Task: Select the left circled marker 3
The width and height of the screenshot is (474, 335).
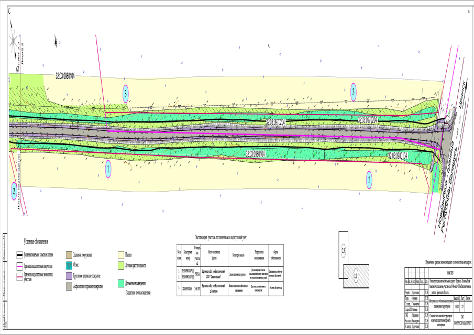Action: coord(126,94)
